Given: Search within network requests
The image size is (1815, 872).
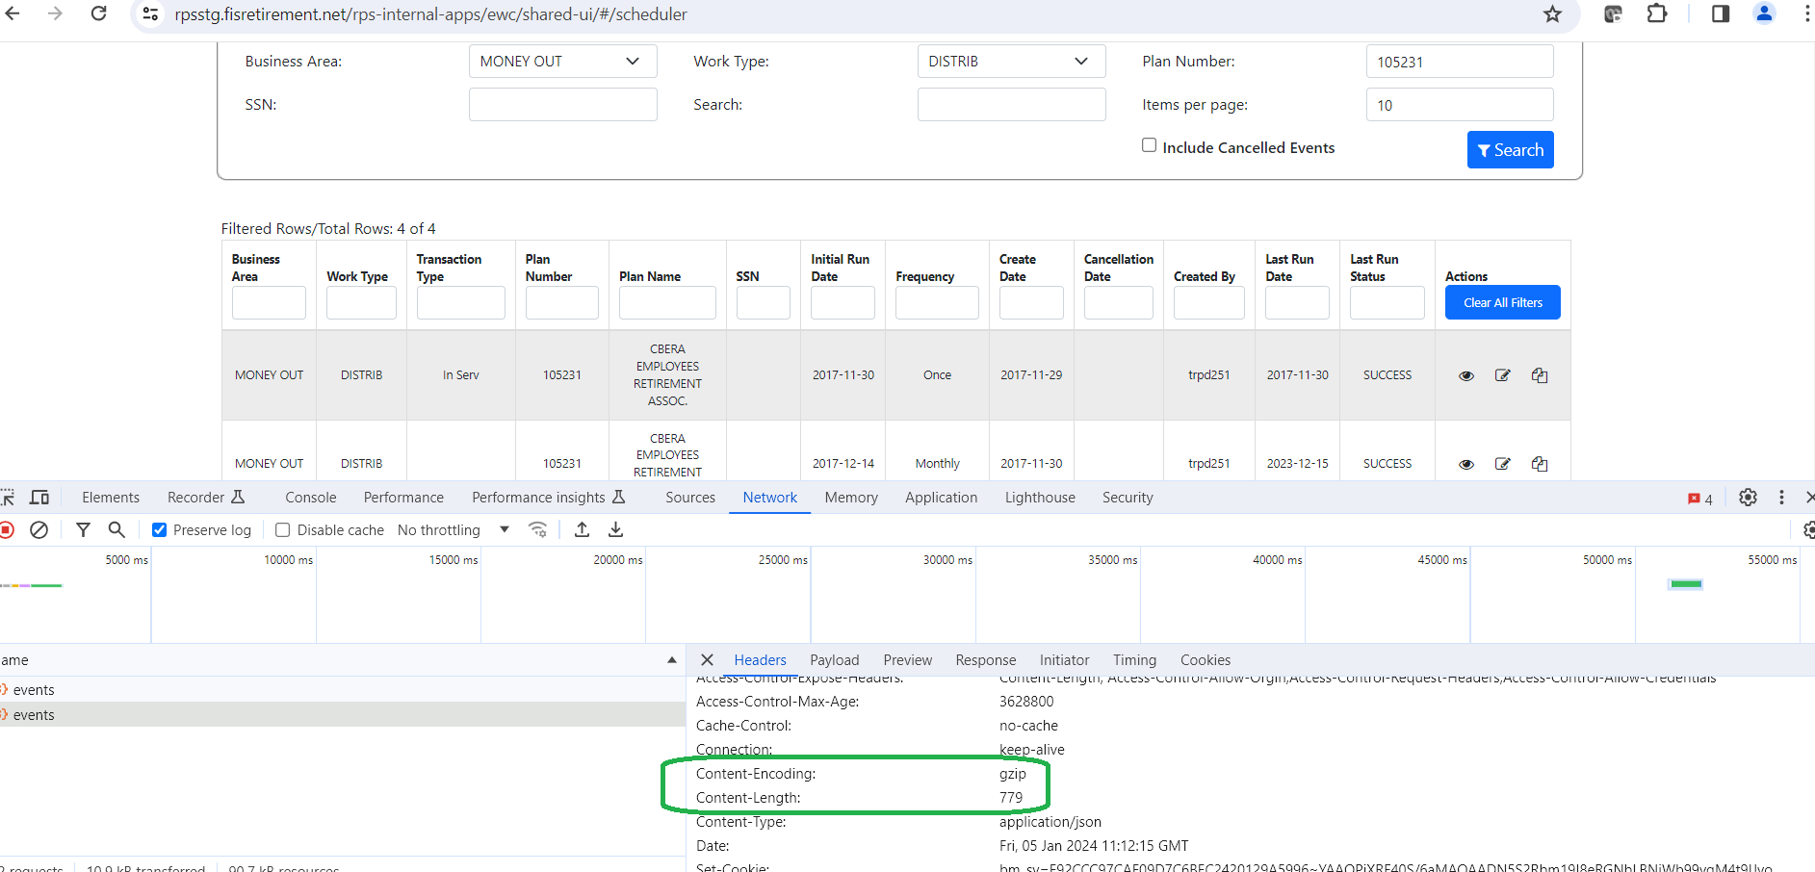Looking at the screenshot, I should tap(117, 529).
